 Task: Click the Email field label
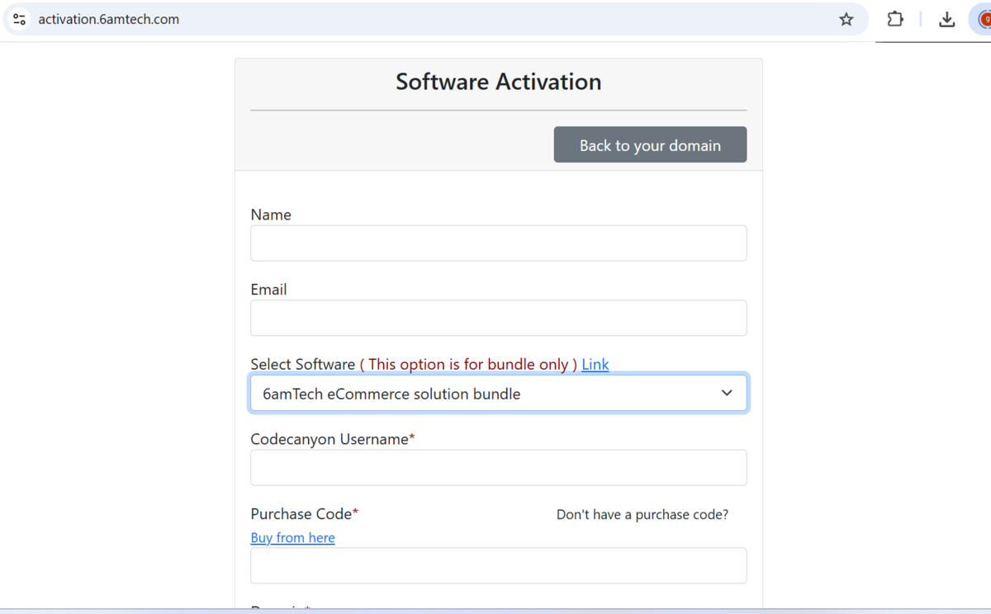pyautogui.click(x=268, y=290)
